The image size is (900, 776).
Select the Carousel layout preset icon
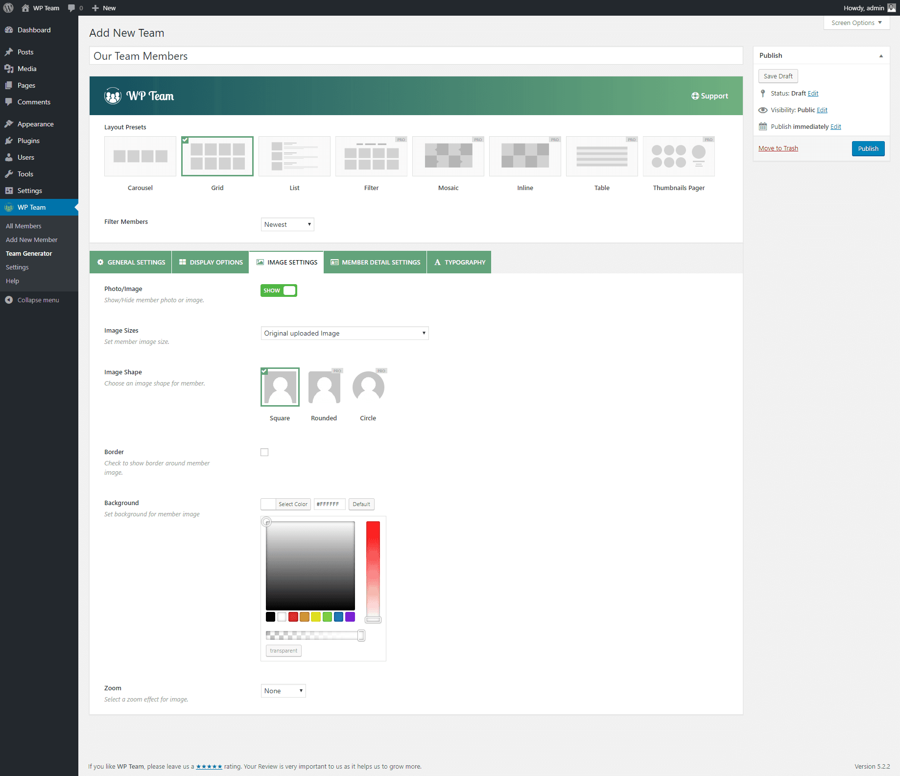(140, 156)
